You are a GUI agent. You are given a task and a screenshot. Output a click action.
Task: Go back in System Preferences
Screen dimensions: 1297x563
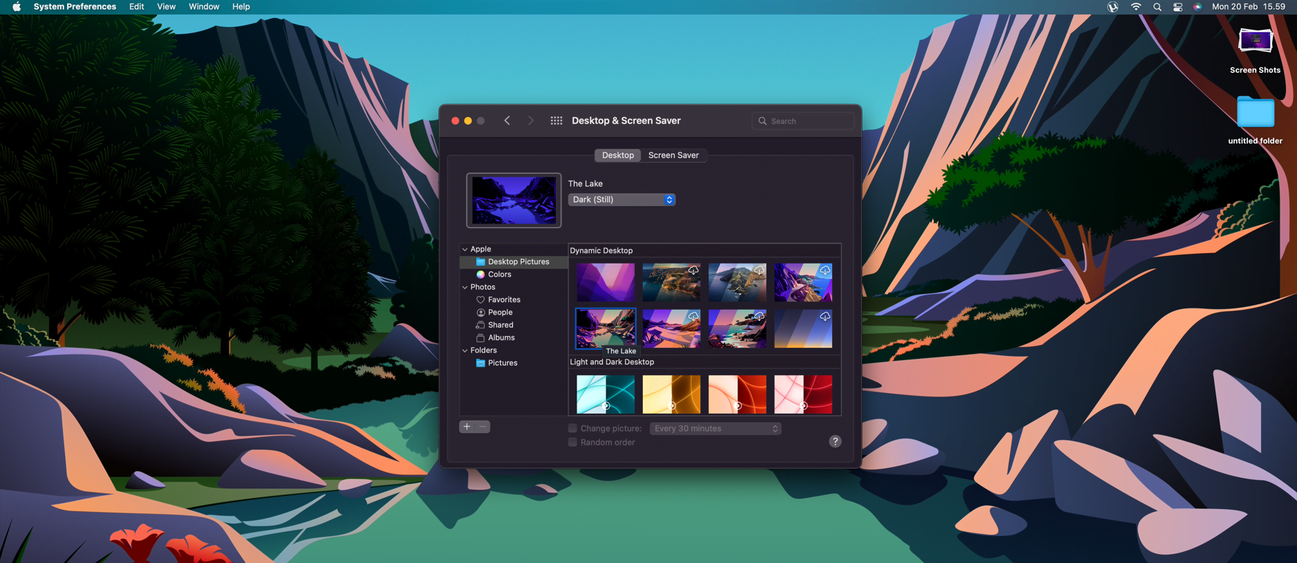point(507,121)
